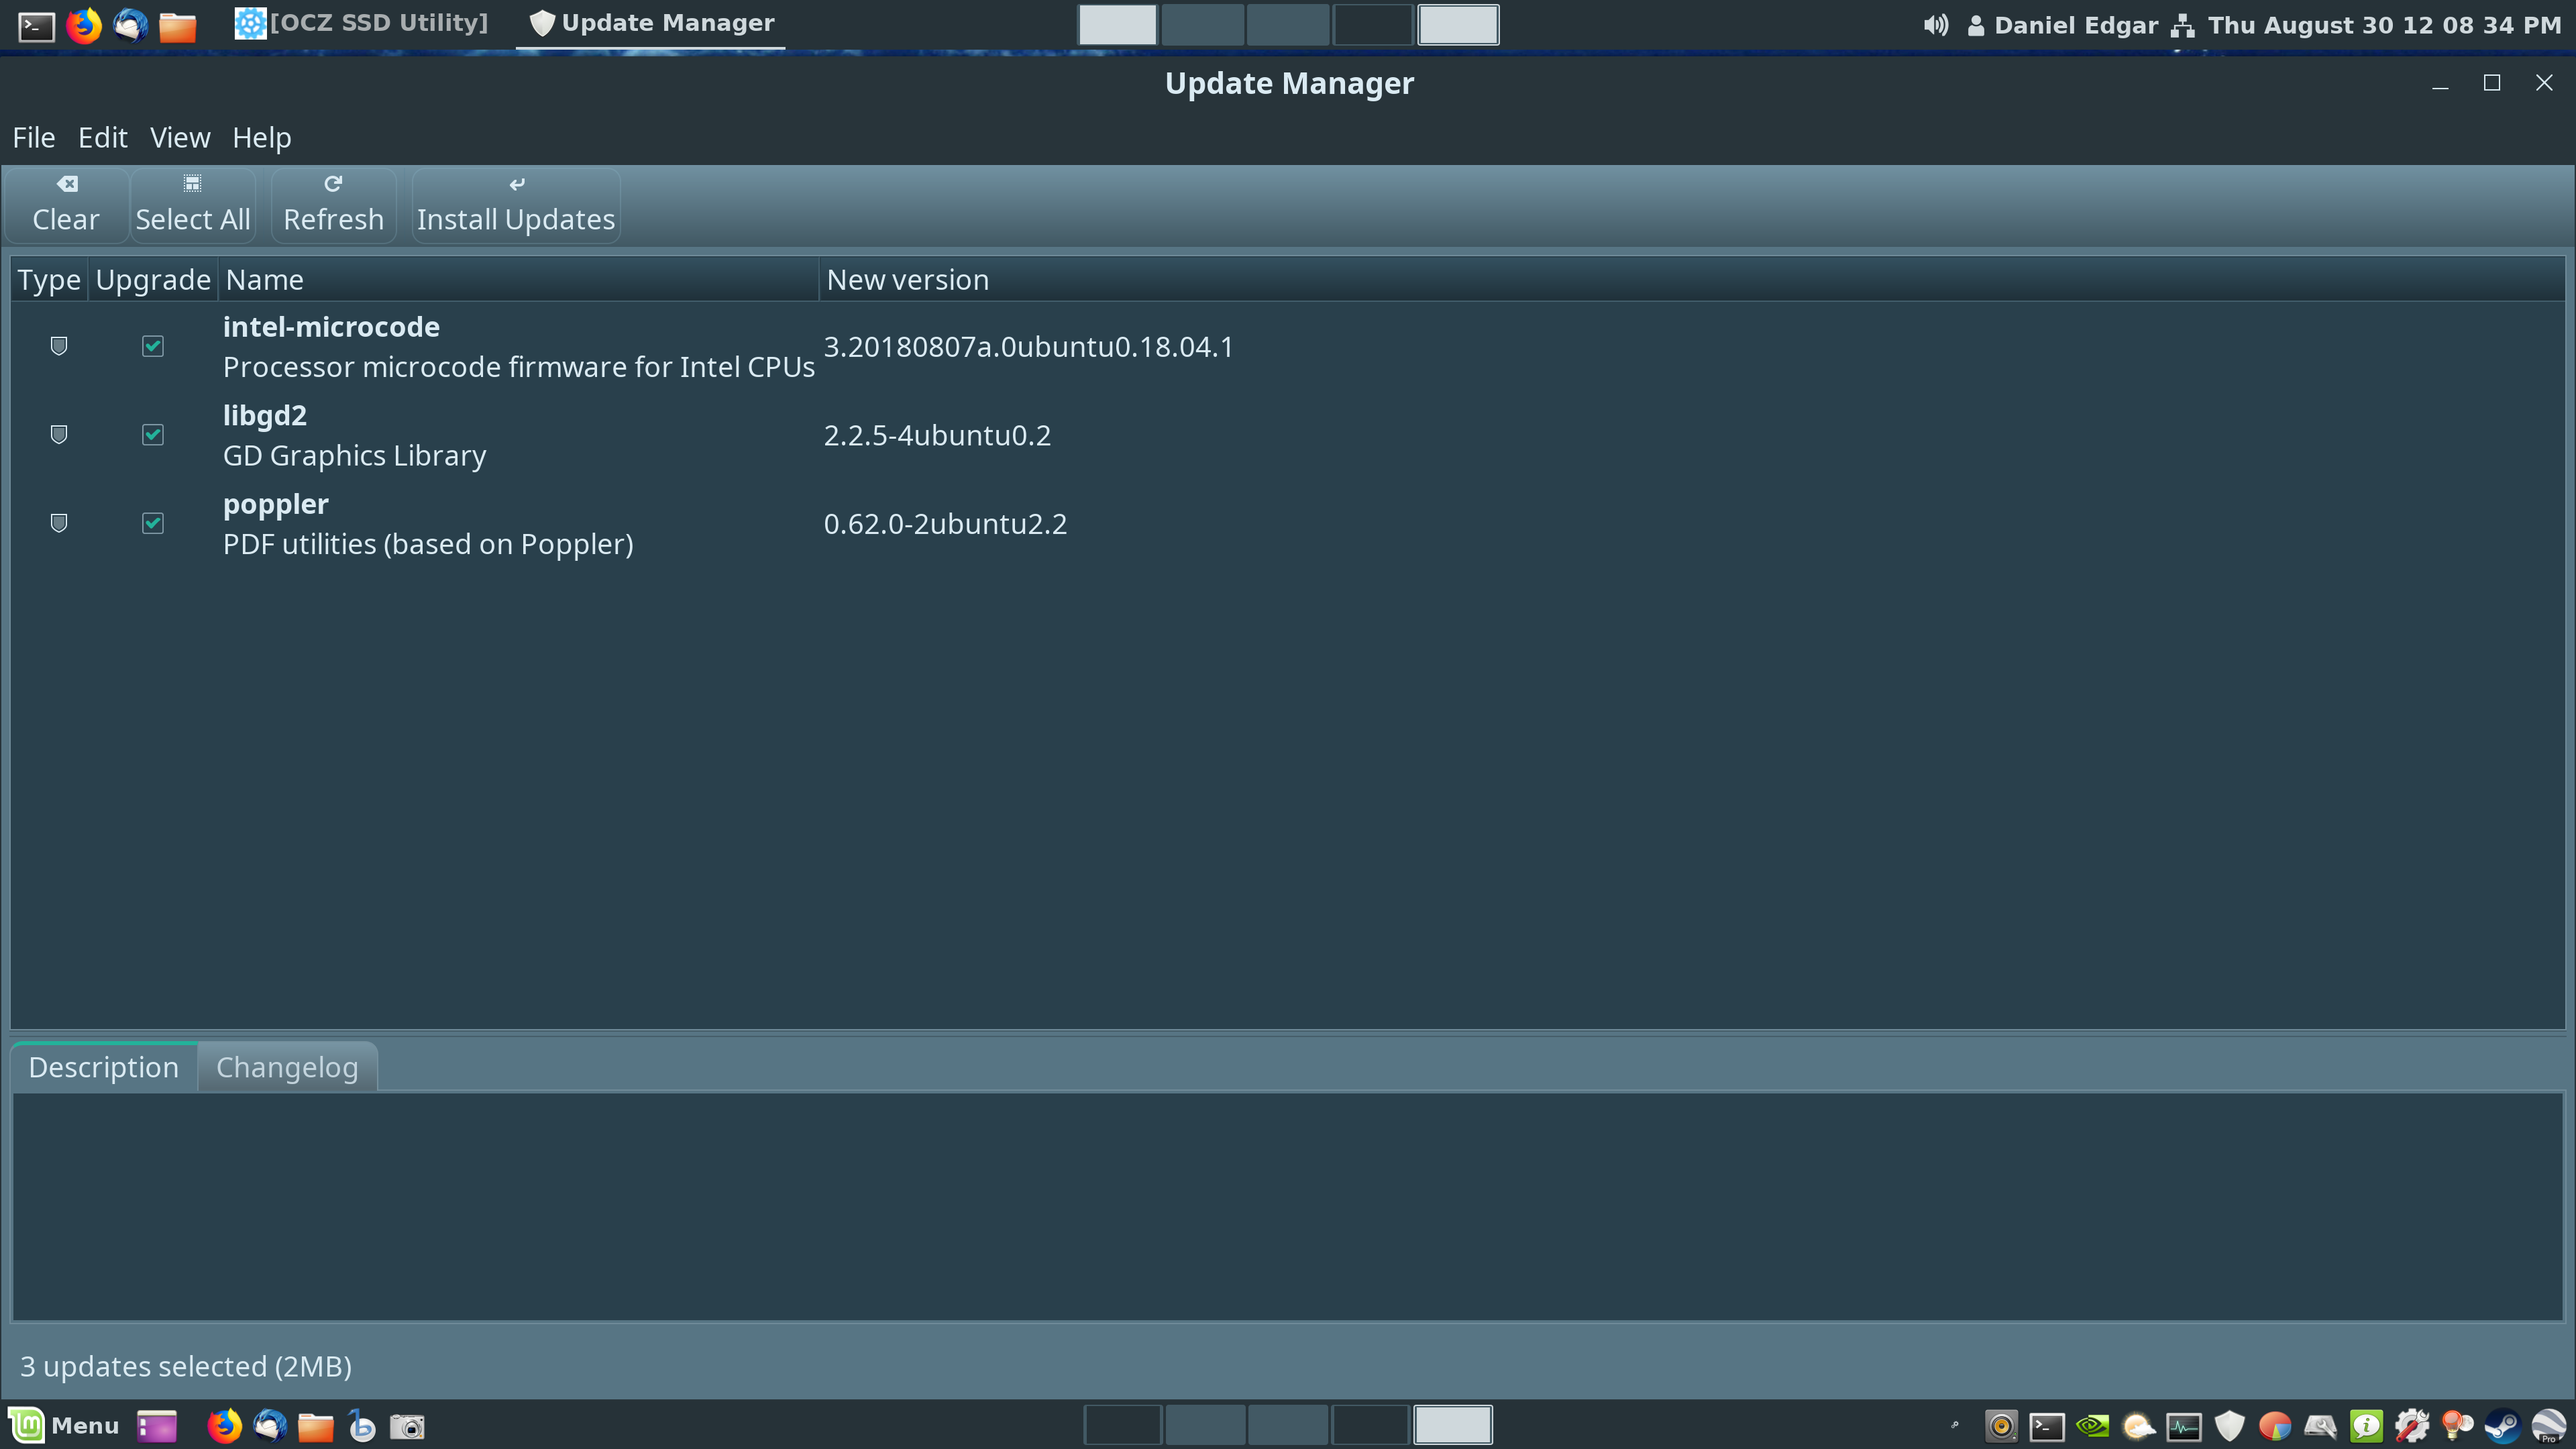Click version 2.2.5-4ubuntu0.2
The width and height of the screenshot is (2576, 1449).
click(937, 435)
